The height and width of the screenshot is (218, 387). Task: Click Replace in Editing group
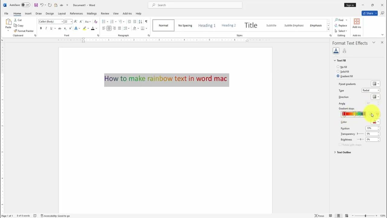point(341,25)
